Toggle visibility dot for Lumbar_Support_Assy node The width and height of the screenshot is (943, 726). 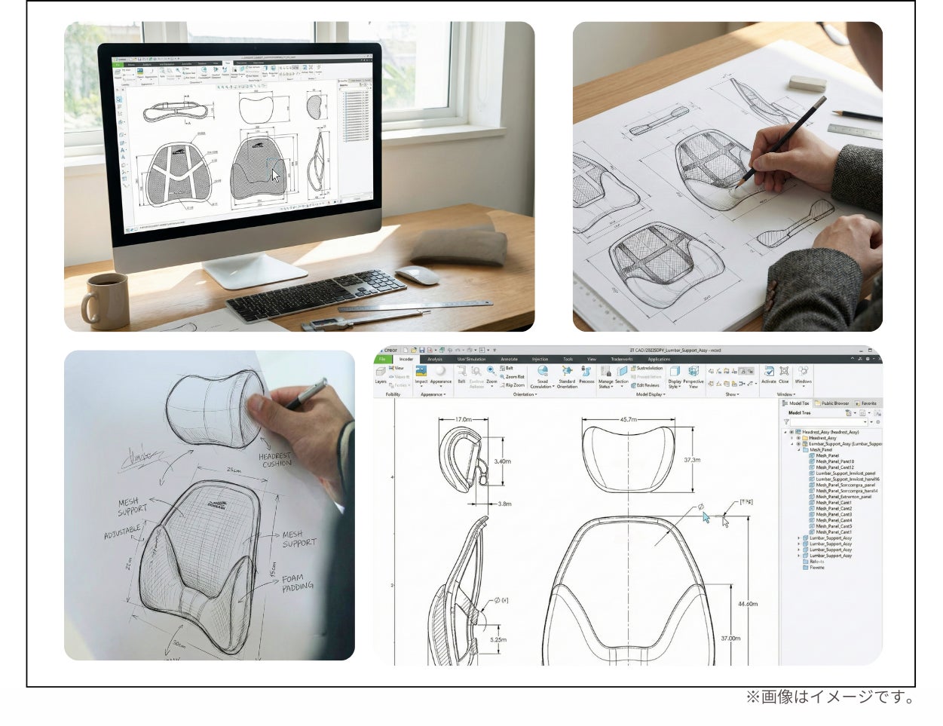[x=798, y=444]
